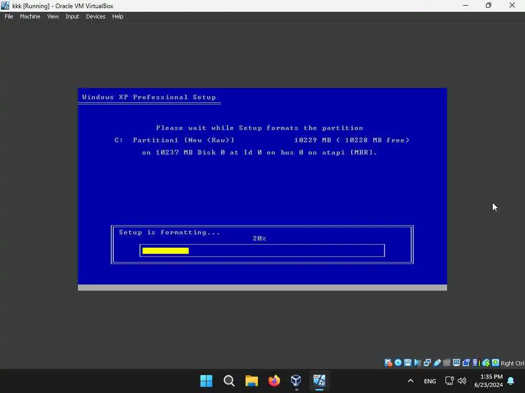
Task: Click the network tray icon
Action: tap(449, 381)
